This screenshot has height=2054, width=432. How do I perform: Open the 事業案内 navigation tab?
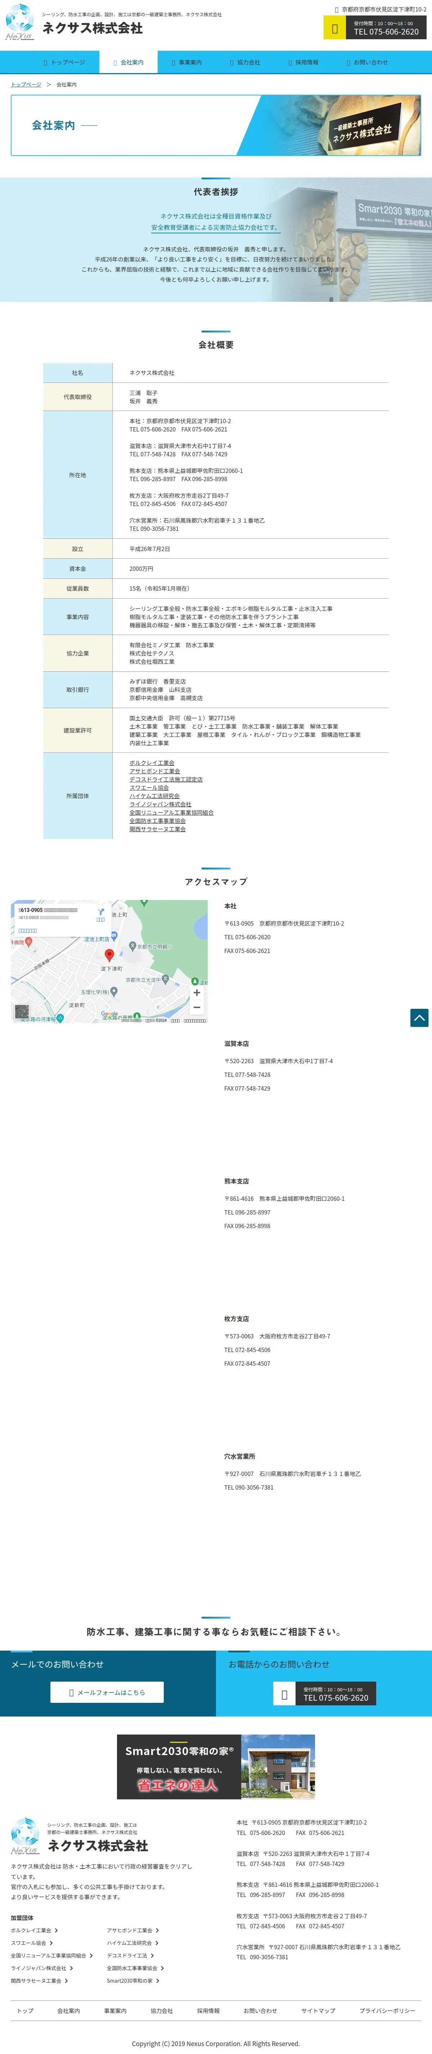(186, 62)
